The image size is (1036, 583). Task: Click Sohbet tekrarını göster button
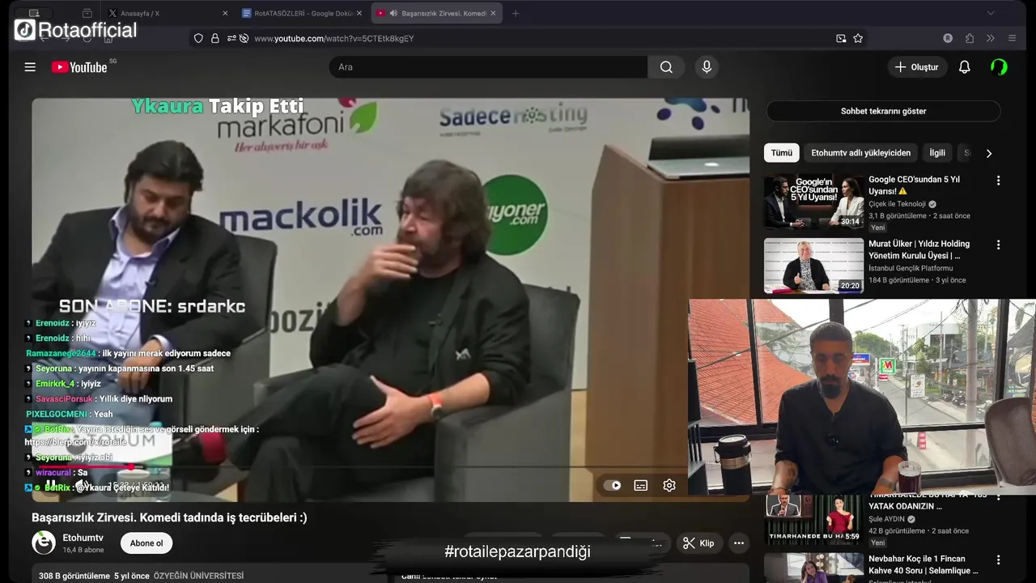point(883,111)
